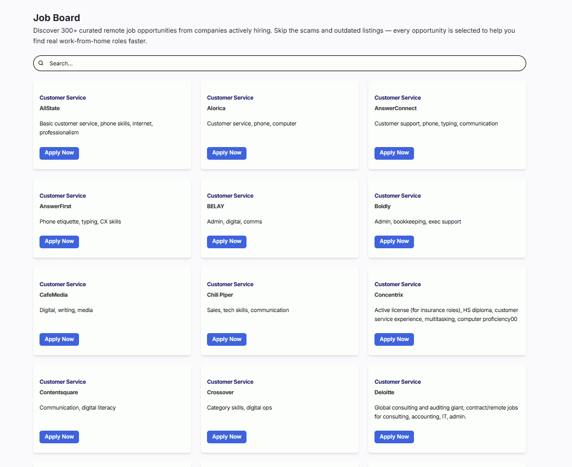
Task: Click Customer Service label above Alorica
Action: (230, 98)
